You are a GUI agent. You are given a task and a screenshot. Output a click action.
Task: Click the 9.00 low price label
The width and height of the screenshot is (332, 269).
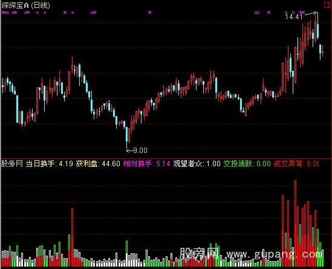tap(140, 151)
